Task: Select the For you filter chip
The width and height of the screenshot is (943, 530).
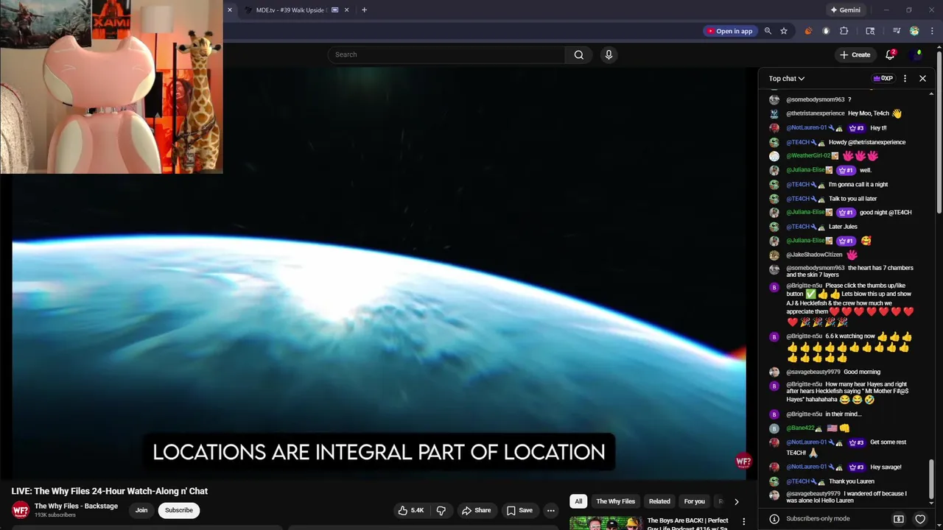Action: coord(694,501)
